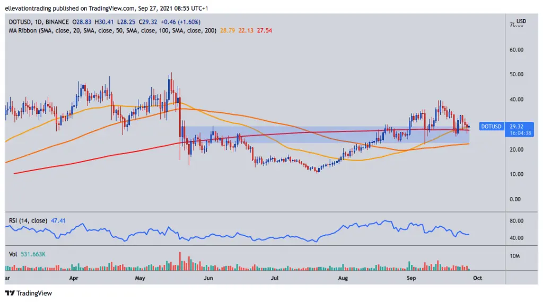Click the Oct label on time axis
Viewport: 543px width, 302px height.
pos(478,278)
